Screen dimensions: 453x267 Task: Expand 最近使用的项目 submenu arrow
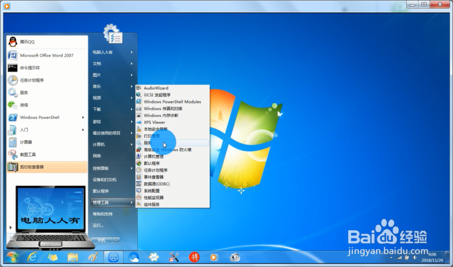coord(131,133)
